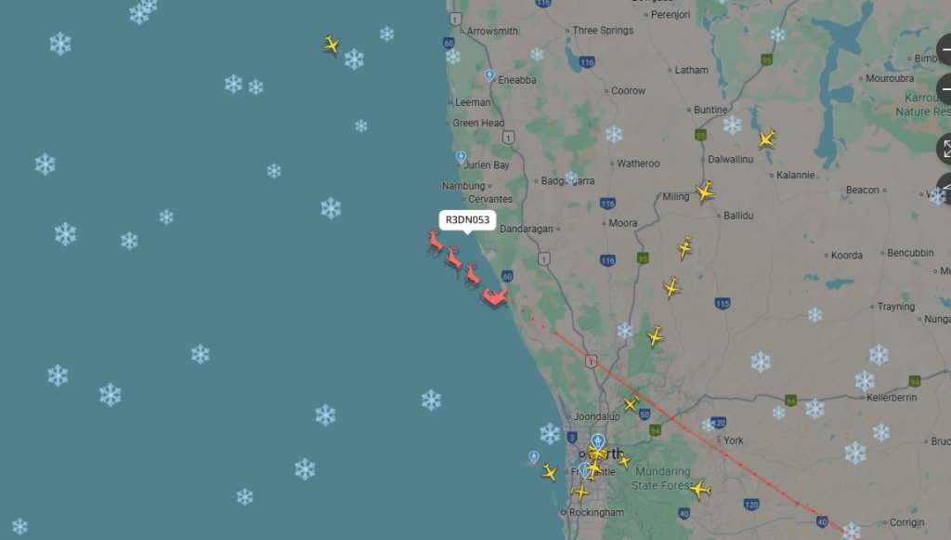Choose the plane offshore west of Fremantle
The width and height of the screenshot is (951, 540).
(550, 472)
